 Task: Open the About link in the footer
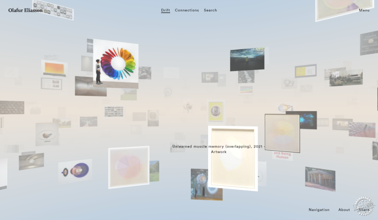[x=344, y=210]
